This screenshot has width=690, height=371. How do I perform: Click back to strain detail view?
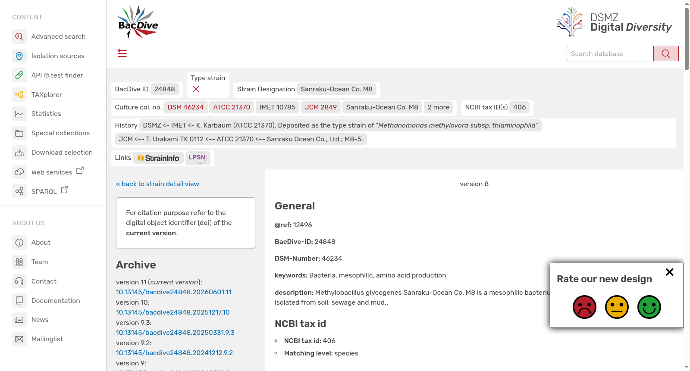click(x=157, y=184)
